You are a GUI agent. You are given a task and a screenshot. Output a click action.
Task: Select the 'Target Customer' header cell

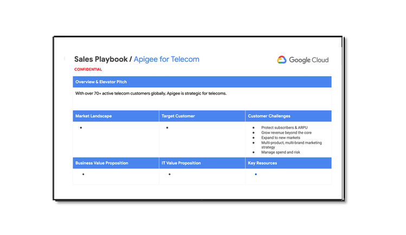tap(202, 116)
